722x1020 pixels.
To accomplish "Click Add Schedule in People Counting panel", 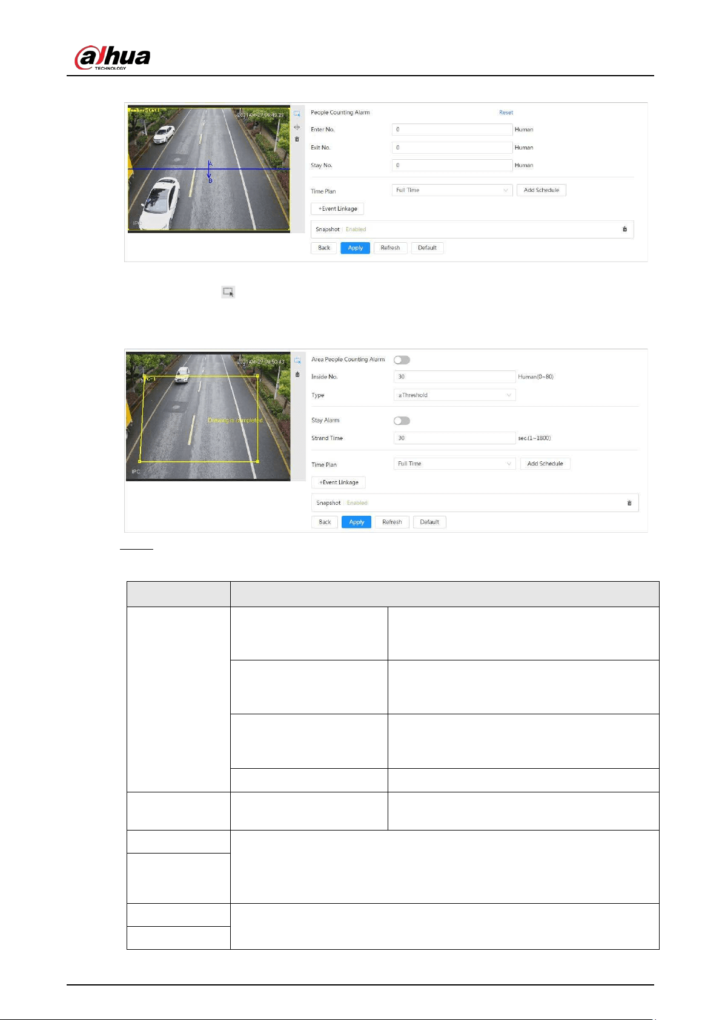I will point(541,190).
